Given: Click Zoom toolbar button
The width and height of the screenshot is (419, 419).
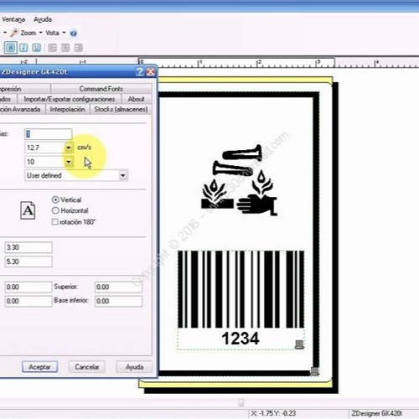Looking at the screenshot, I should 28,33.
